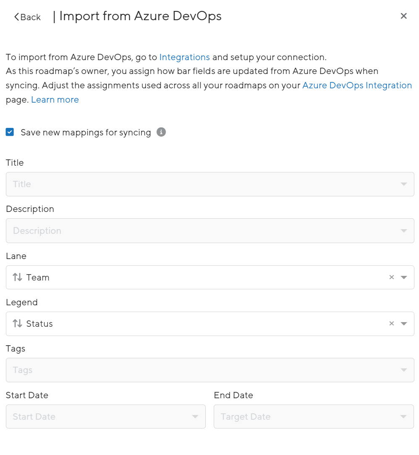Click the sort arrows icon beside Status
Screen dimensions: 419x455
point(17,323)
